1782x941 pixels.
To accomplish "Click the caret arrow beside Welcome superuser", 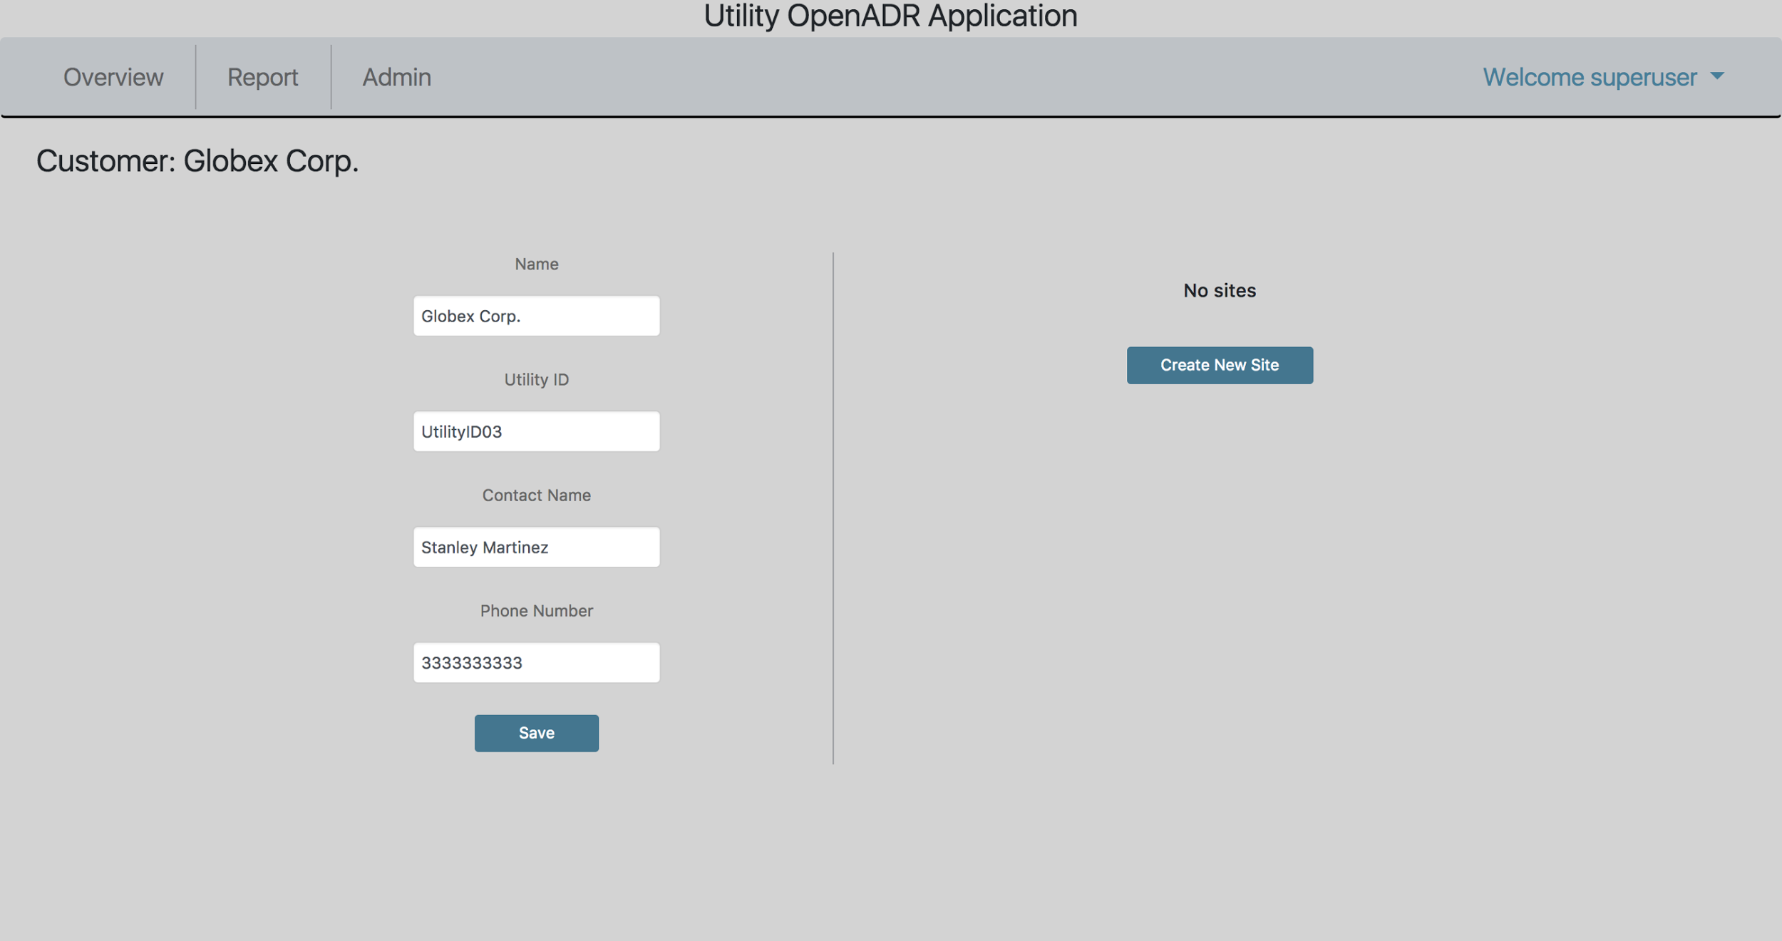I will pos(1717,76).
